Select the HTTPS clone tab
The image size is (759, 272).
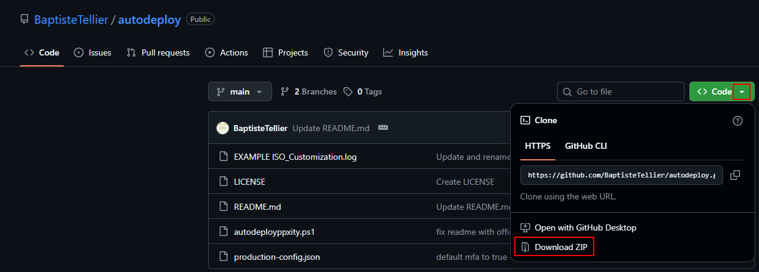click(538, 146)
